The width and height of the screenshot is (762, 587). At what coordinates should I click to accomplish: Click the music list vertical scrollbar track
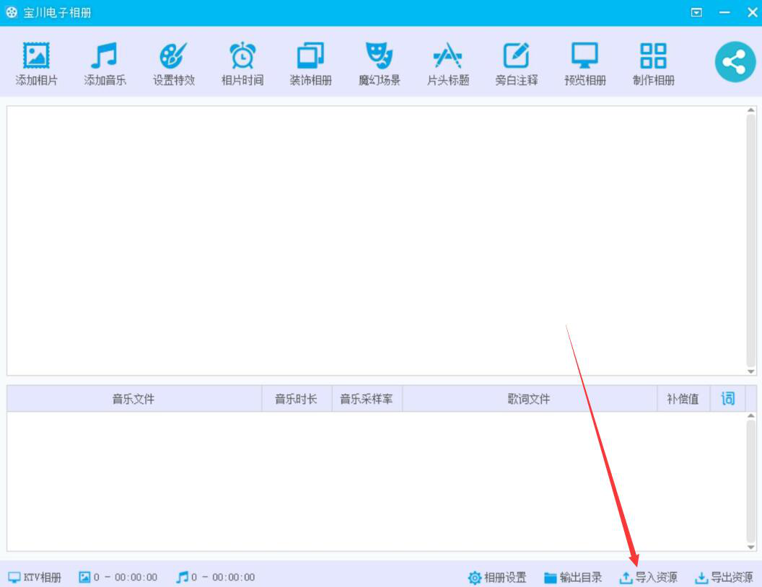pyautogui.click(x=751, y=482)
